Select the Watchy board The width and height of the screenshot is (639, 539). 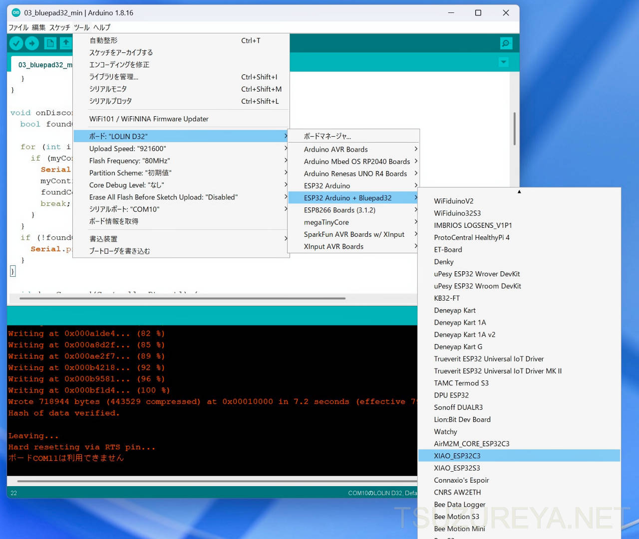click(519, 432)
